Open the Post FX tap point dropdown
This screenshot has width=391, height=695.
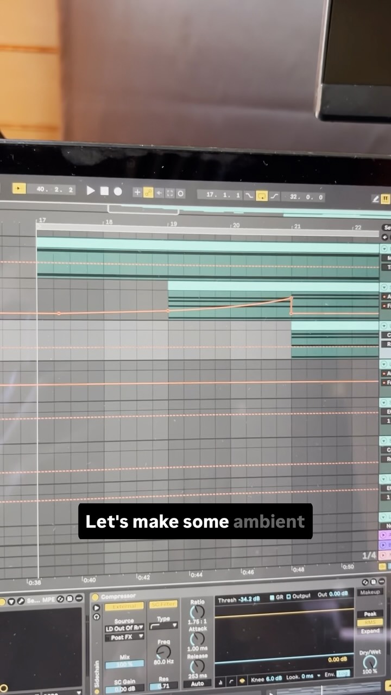click(124, 637)
